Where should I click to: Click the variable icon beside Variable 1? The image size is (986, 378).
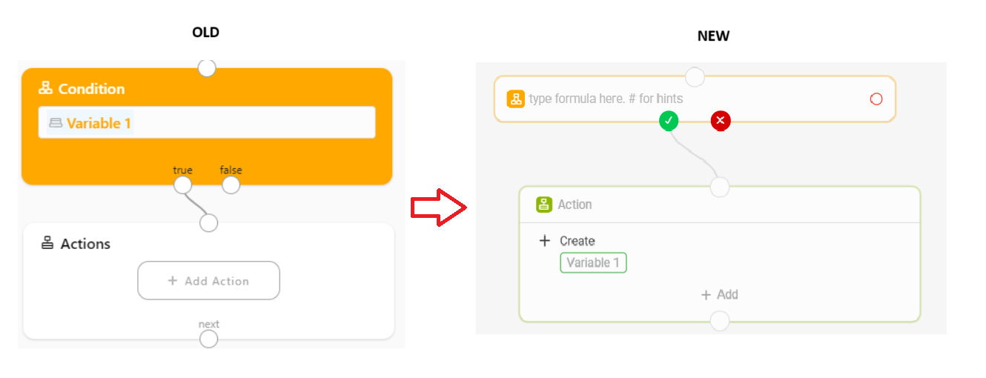[56, 123]
